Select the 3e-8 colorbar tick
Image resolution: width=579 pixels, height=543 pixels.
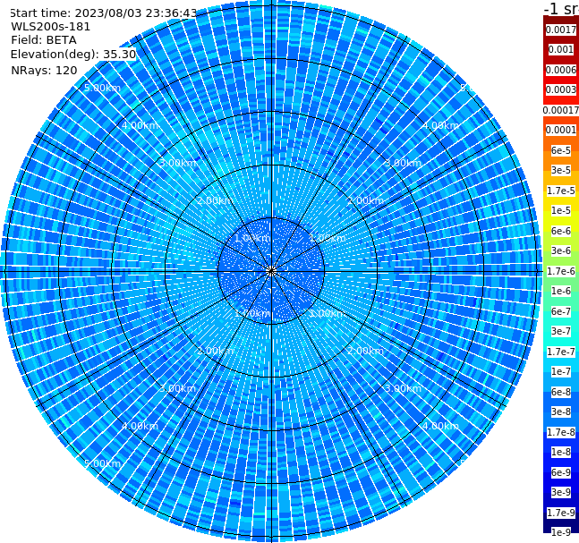561,411
